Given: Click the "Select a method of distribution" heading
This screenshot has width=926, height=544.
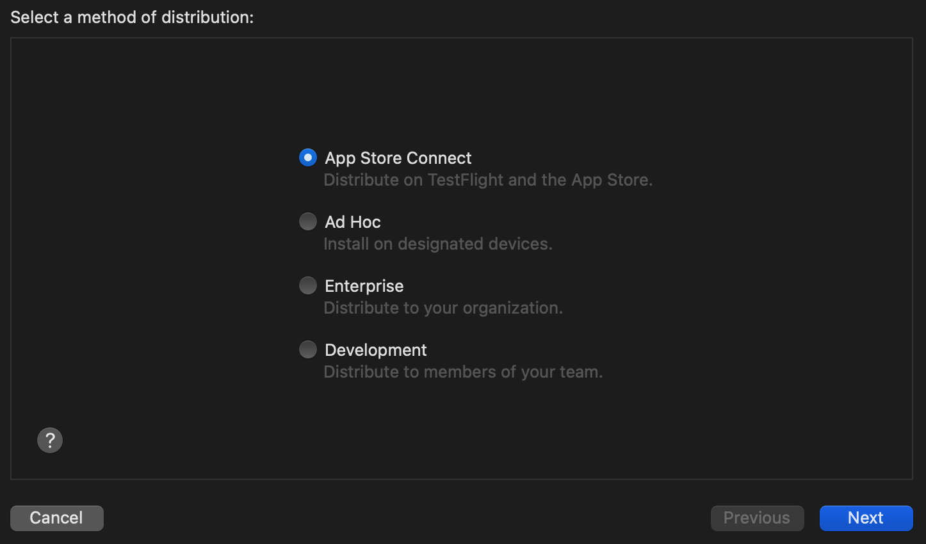Looking at the screenshot, I should (132, 17).
